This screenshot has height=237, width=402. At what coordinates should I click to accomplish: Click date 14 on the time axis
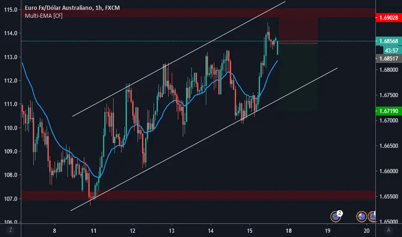pos(210,231)
